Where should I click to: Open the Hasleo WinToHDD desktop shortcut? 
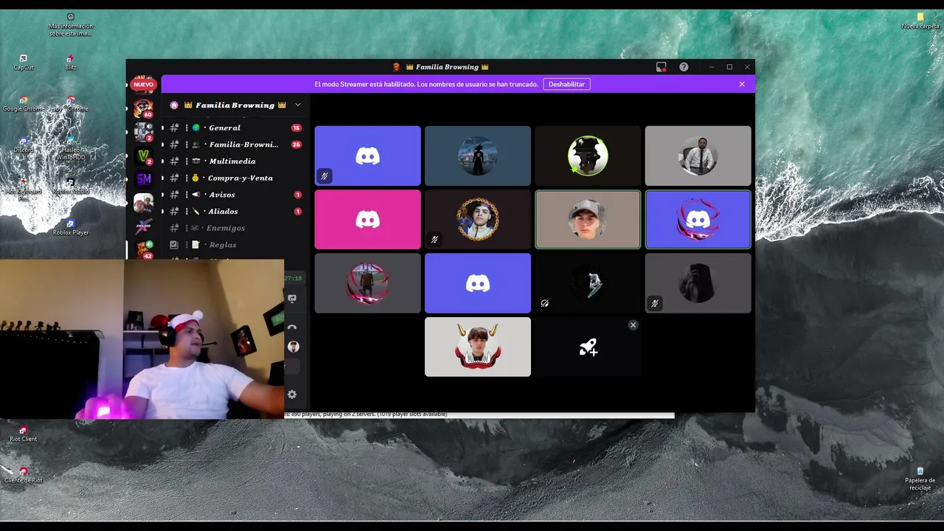pyautogui.click(x=71, y=149)
